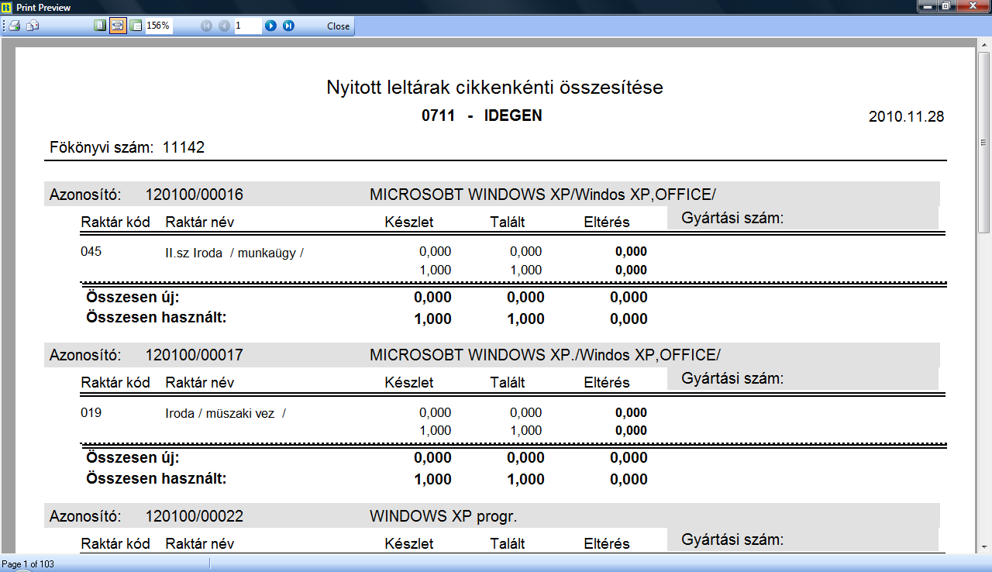Viewport: 992px width, 572px height.
Task: Minimize the Print Preview window
Action: coord(928,6)
